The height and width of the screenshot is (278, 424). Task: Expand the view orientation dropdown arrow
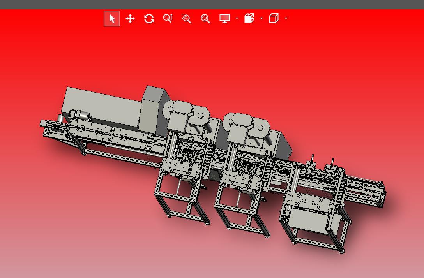coord(261,18)
